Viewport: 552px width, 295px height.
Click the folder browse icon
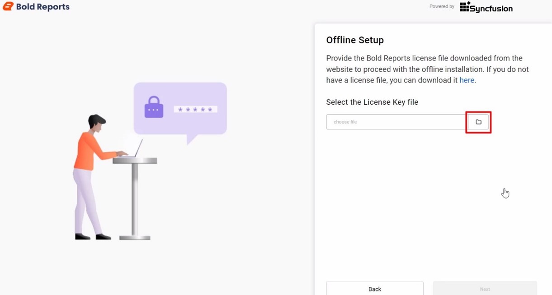[478, 122]
